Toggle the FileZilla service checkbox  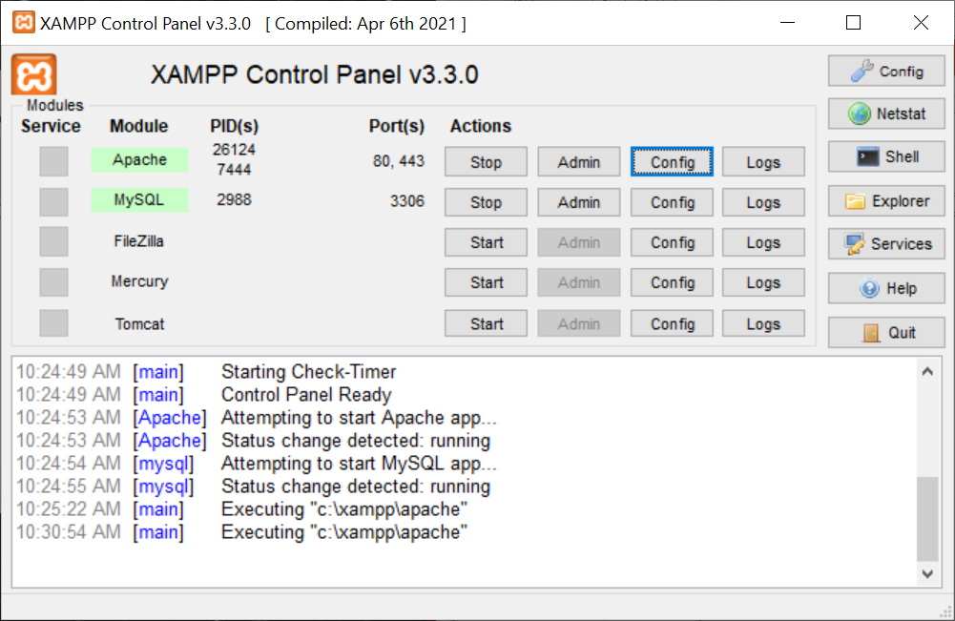point(53,241)
